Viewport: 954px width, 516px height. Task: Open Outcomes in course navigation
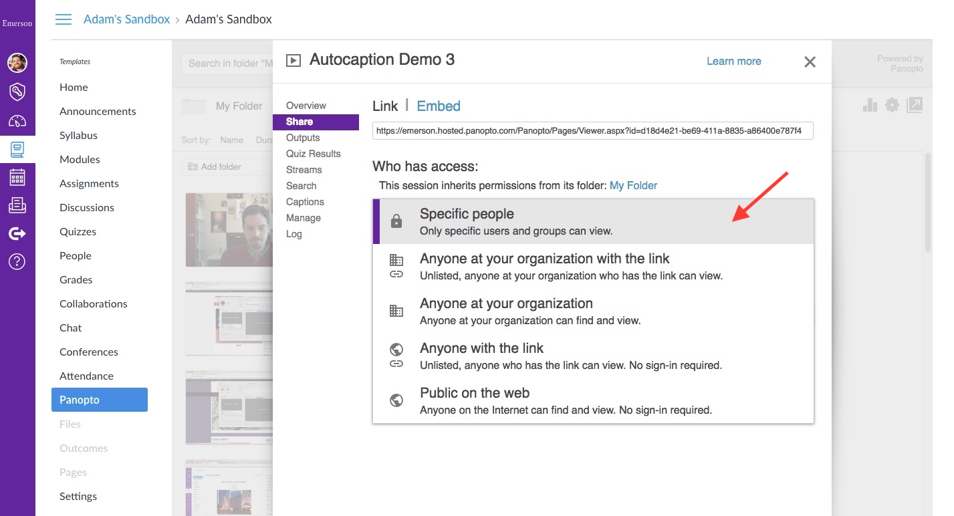(83, 448)
